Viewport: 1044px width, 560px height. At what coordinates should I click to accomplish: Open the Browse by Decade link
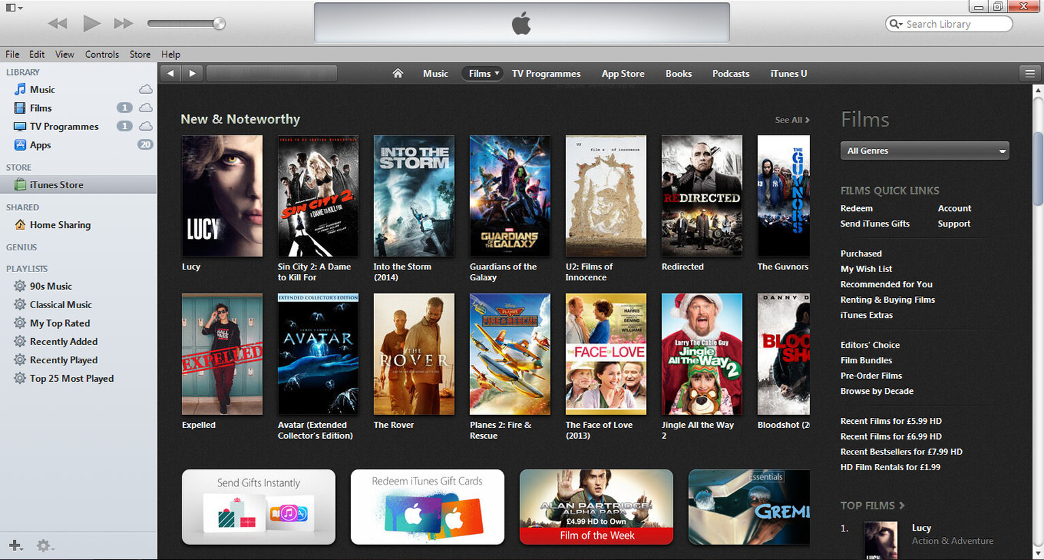877,391
